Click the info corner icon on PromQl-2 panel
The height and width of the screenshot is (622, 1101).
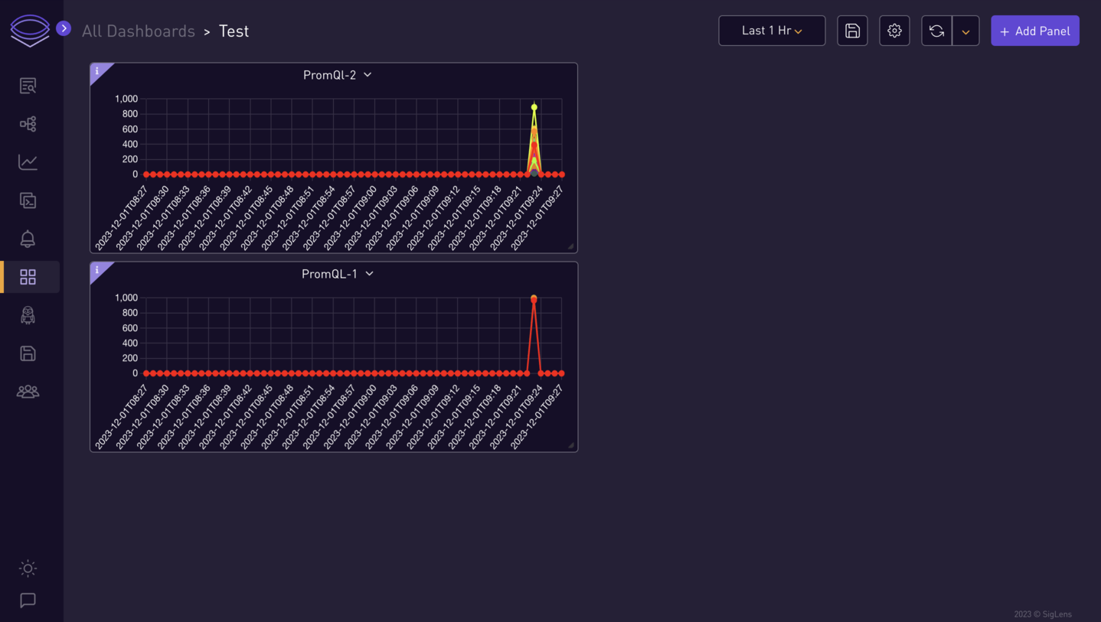[x=97, y=71]
